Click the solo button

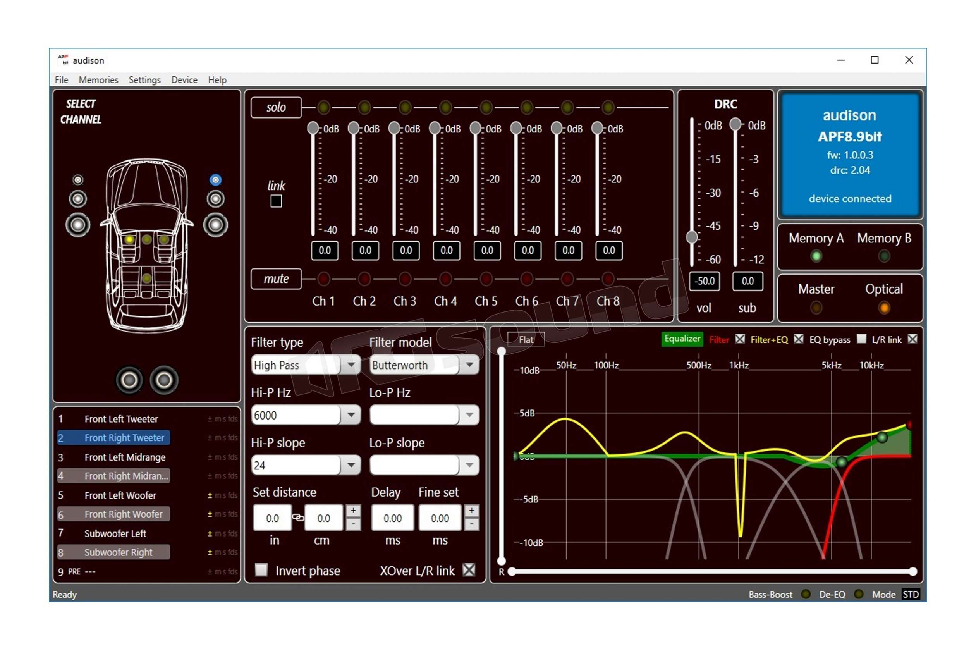coord(276,107)
